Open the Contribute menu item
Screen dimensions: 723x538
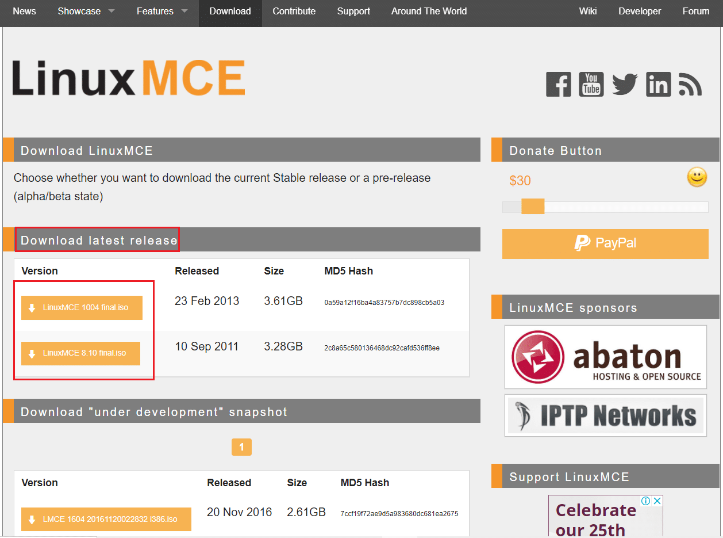(x=294, y=10)
